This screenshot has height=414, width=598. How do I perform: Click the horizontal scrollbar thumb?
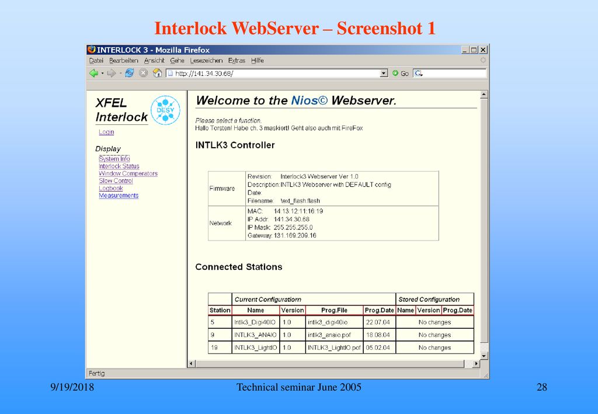click(330, 364)
